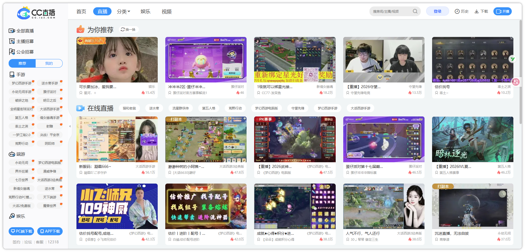Select the 直播 navigation tab
The width and height of the screenshot is (525, 252).
tap(102, 11)
